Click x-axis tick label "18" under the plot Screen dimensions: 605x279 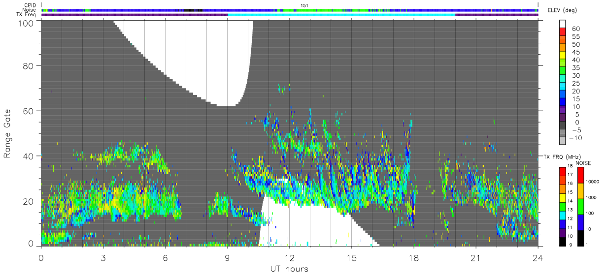(x=413, y=258)
